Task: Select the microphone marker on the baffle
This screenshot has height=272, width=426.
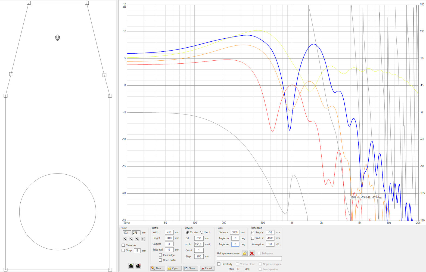Action: click(x=57, y=38)
